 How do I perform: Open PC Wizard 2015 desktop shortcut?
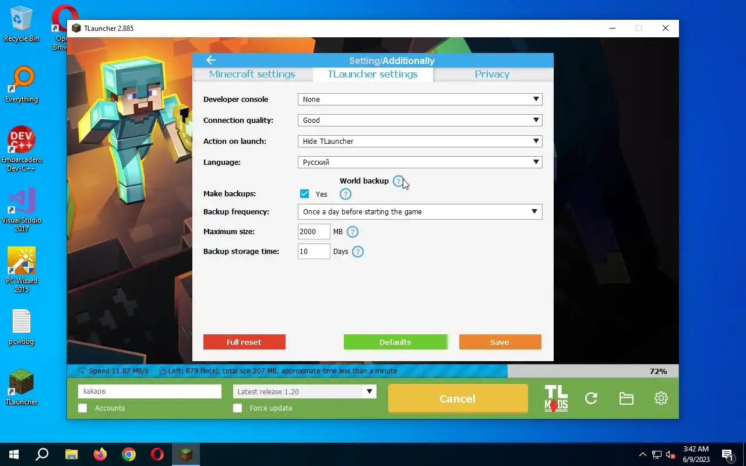[x=22, y=270]
